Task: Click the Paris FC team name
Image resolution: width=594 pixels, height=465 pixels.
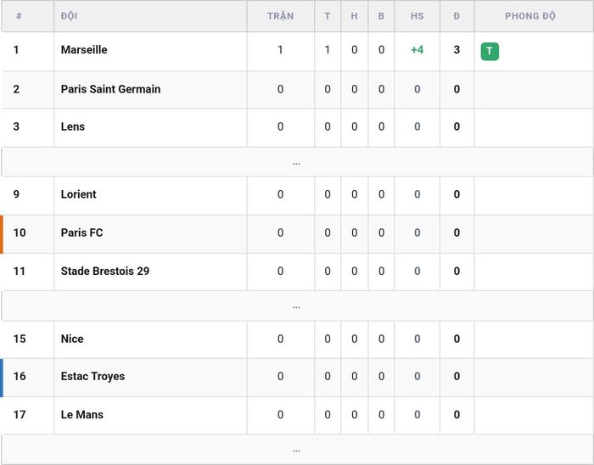Action: tap(81, 232)
